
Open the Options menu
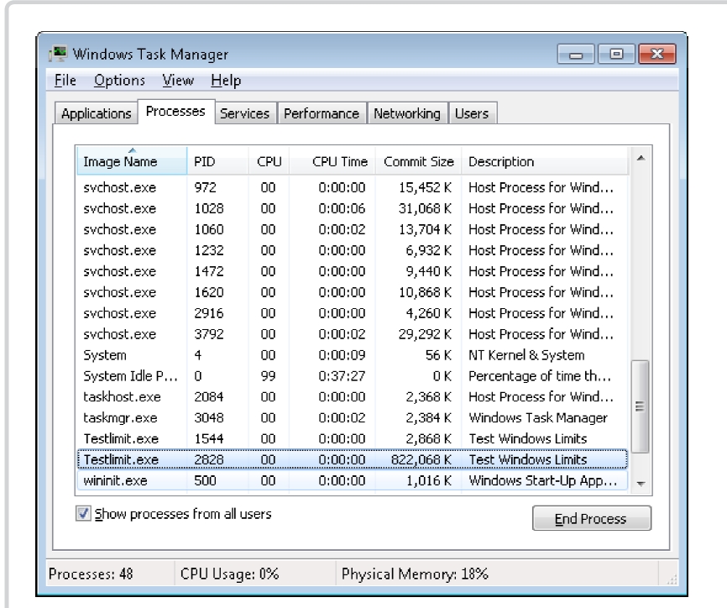pyautogui.click(x=119, y=81)
